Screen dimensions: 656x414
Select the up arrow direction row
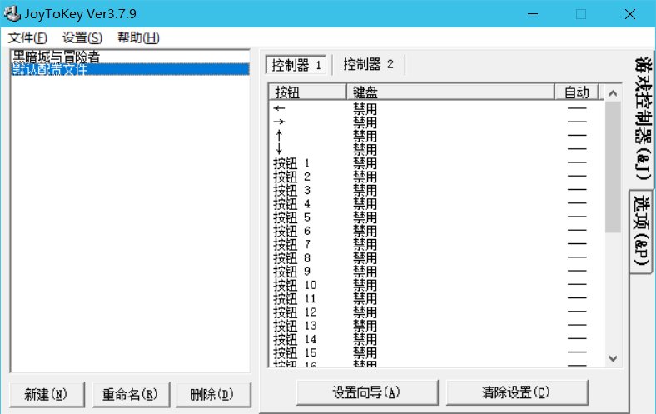click(436, 135)
